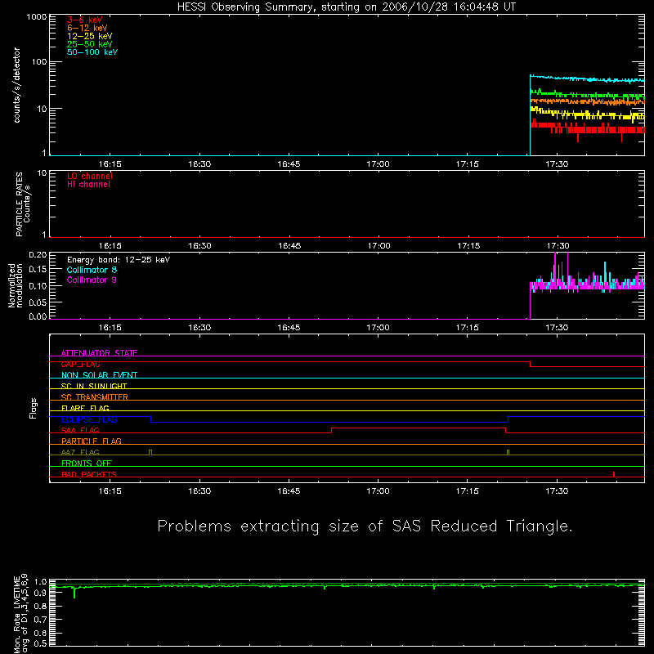The height and width of the screenshot is (654, 654).
Task: Select the 'Collimator 8' legend label
Action: pyautogui.click(x=92, y=270)
